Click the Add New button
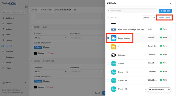The height and width of the screenshot is (96, 176). [165, 11]
